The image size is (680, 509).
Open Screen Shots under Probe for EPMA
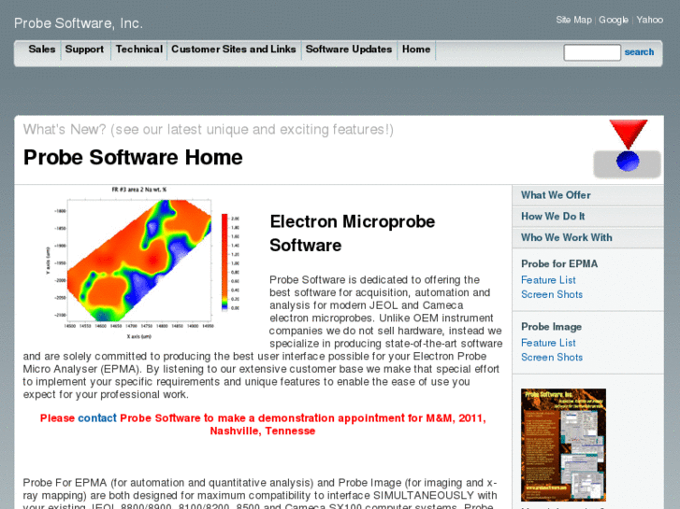point(552,294)
